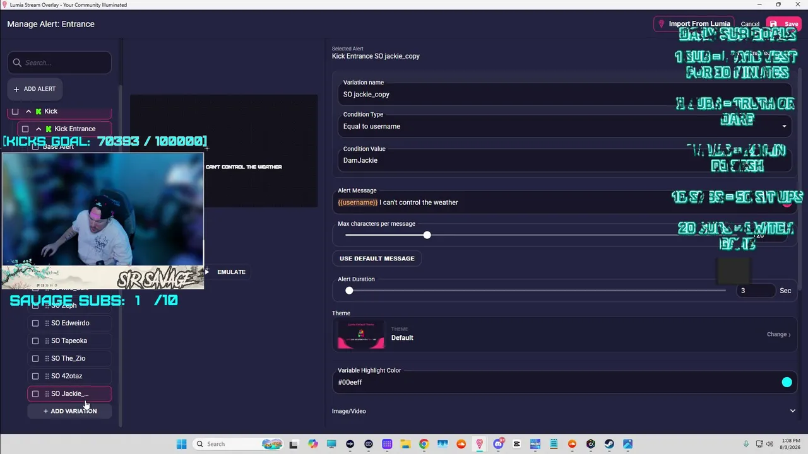This screenshot has height=454, width=808.
Task: Select the SO Tapeoka variation
Action: 69,340
